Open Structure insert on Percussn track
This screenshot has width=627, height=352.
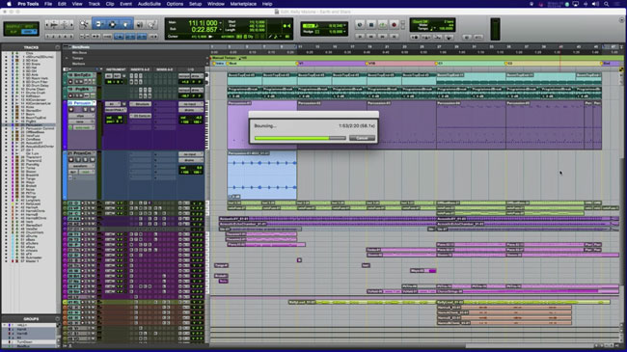tap(141, 104)
